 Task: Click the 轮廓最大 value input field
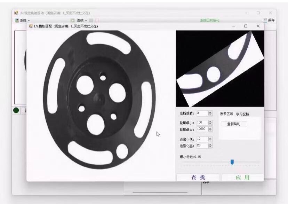(202, 129)
